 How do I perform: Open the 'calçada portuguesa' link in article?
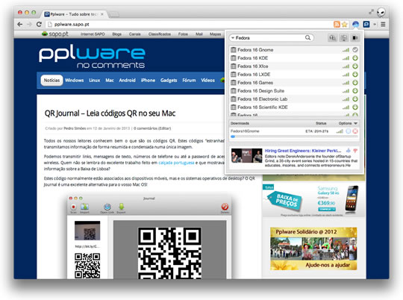click(176, 163)
